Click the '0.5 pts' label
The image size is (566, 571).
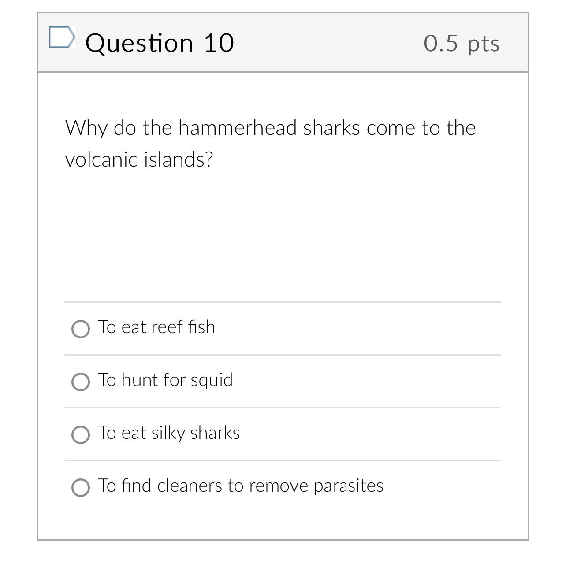point(462,42)
